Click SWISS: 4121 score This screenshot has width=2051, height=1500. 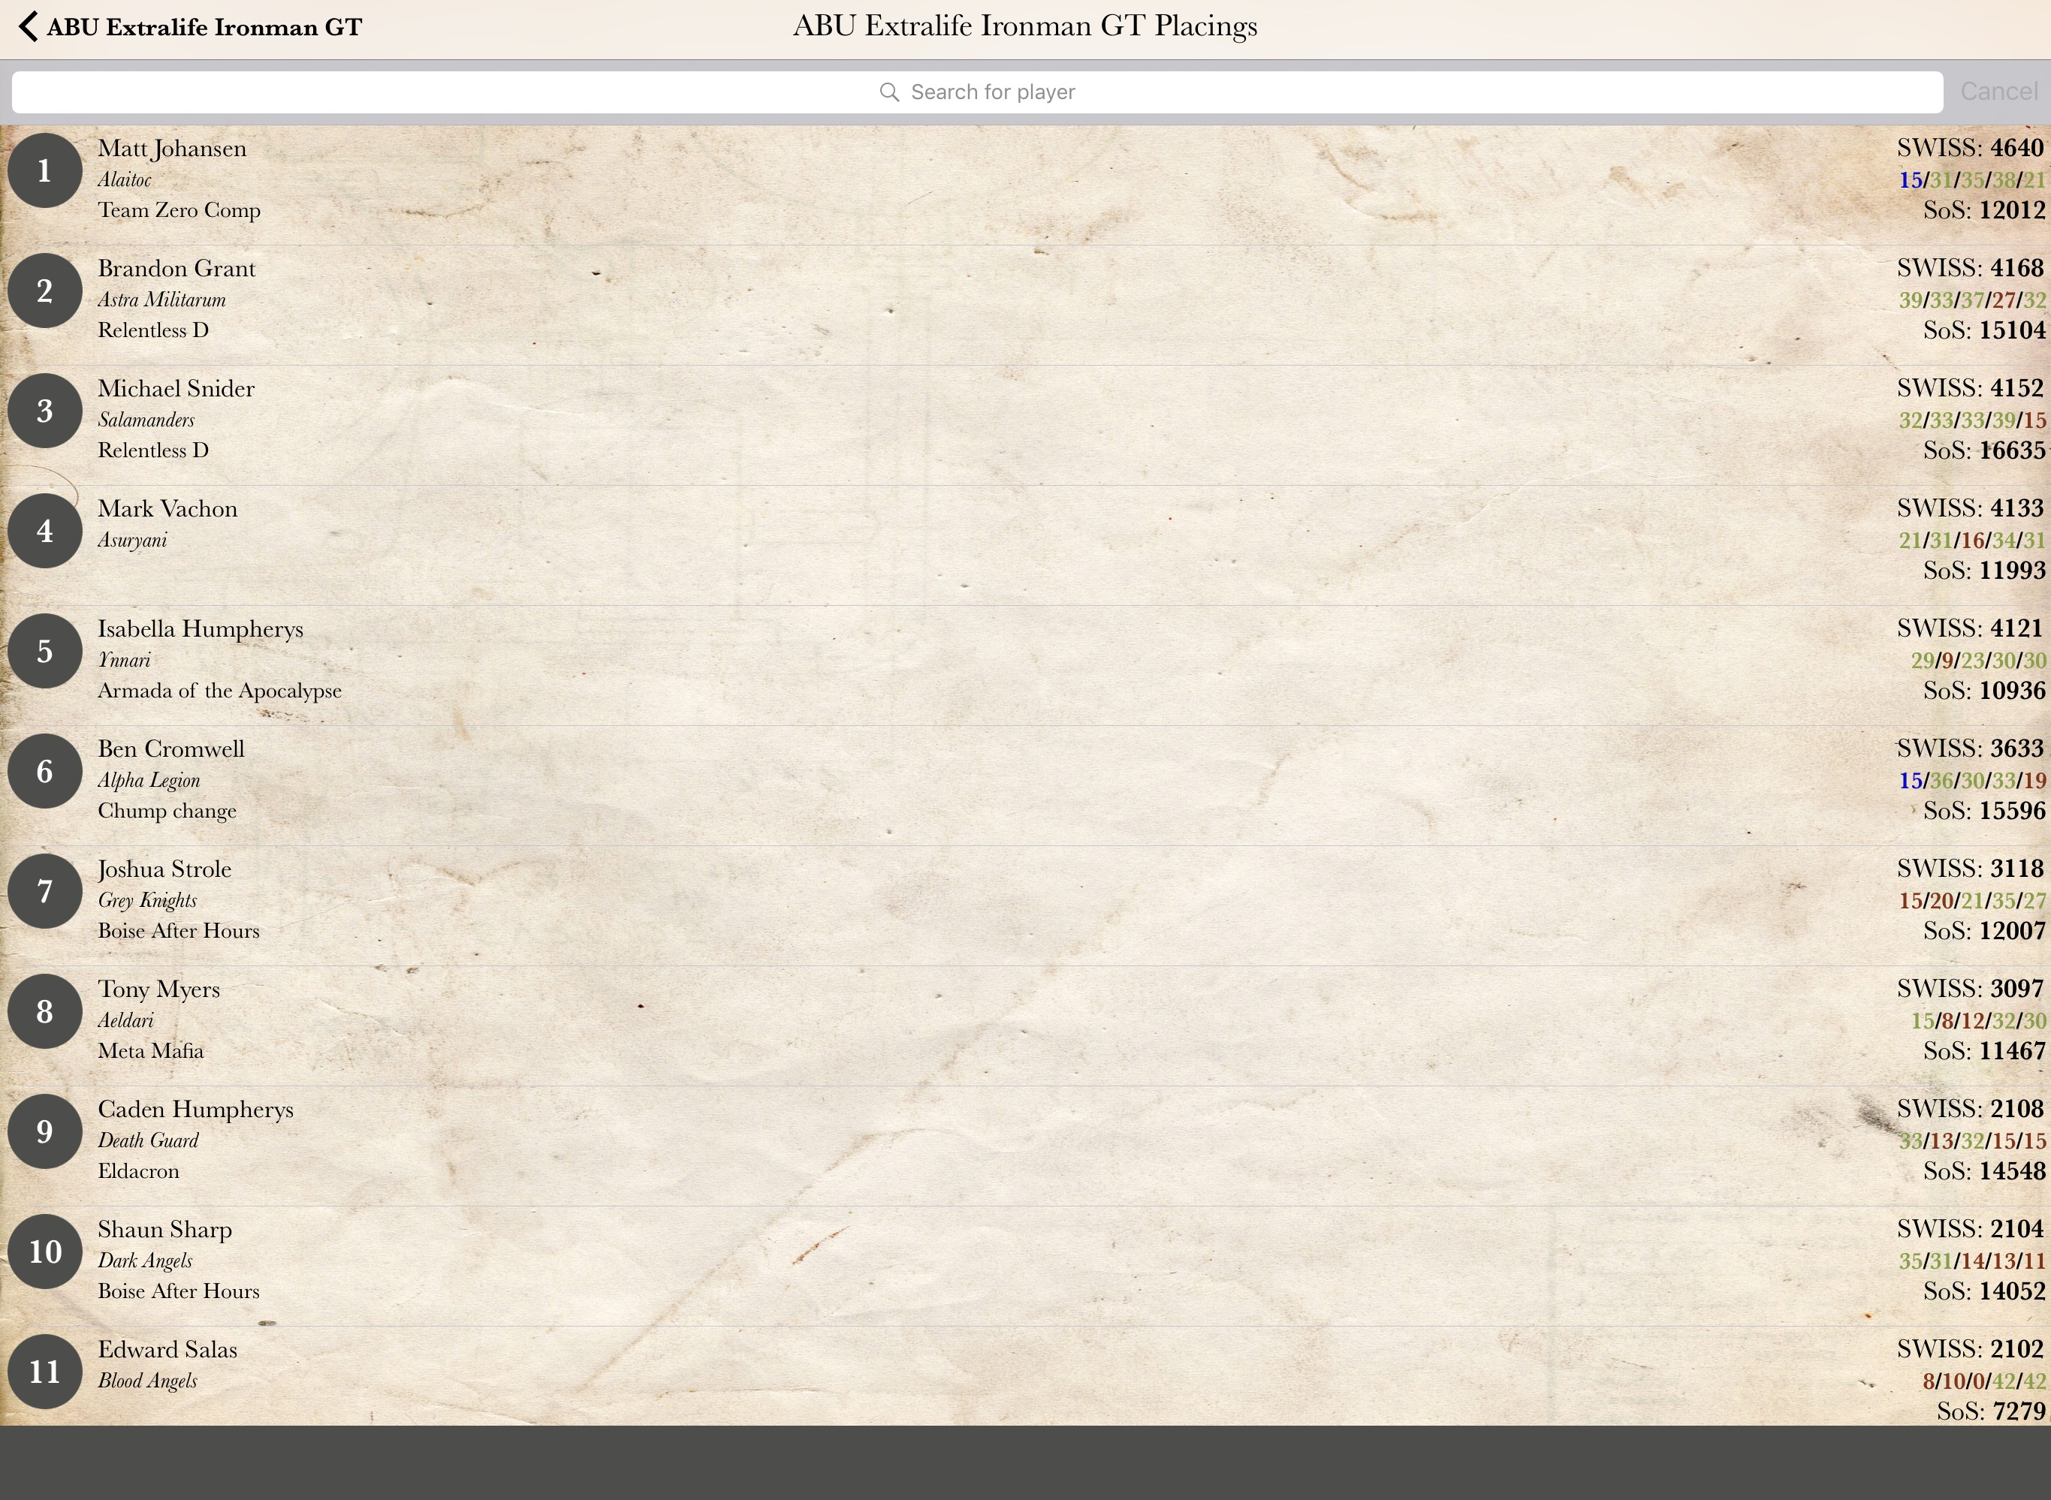(x=1970, y=628)
